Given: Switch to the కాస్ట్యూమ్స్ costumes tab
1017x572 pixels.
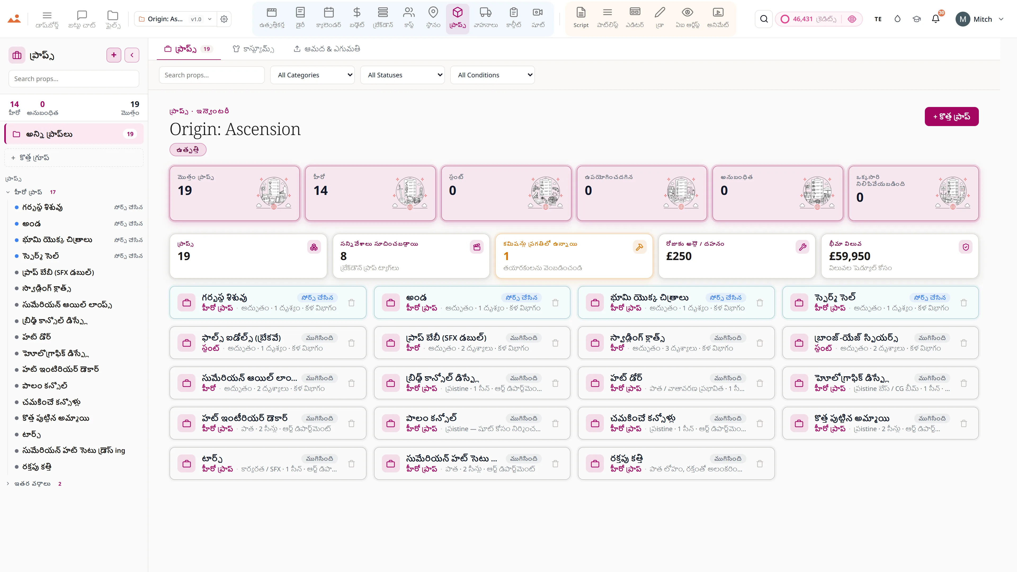Looking at the screenshot, I should [x=253, y=49].
